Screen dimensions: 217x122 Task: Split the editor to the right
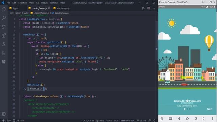coord(149,8)
